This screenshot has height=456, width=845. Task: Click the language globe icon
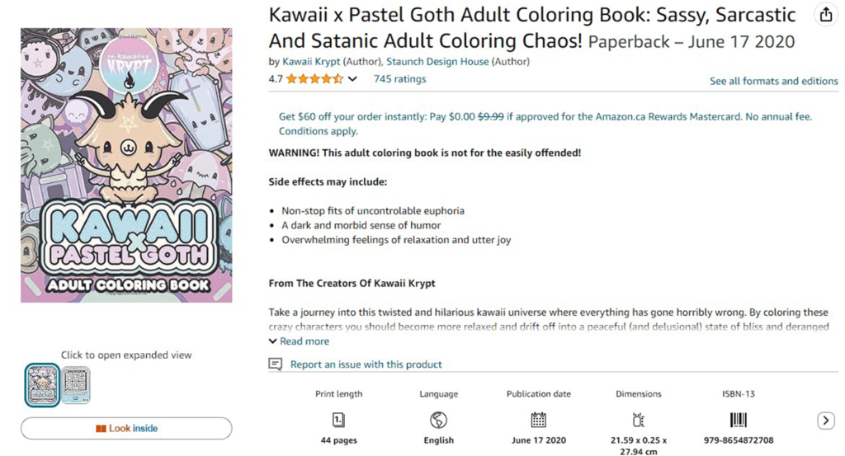(439, 420)
